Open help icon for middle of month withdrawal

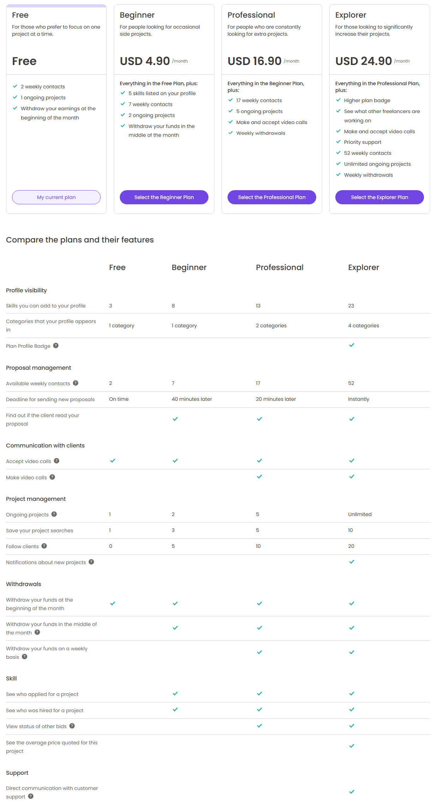click(37, 632)
